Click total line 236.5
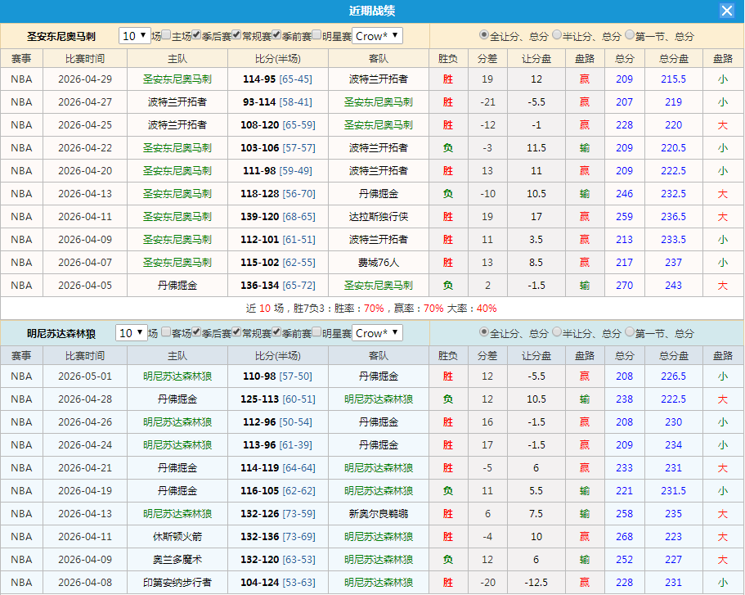Screen dimensions: 745x595 pyautogui.click(x=673, y=216)
